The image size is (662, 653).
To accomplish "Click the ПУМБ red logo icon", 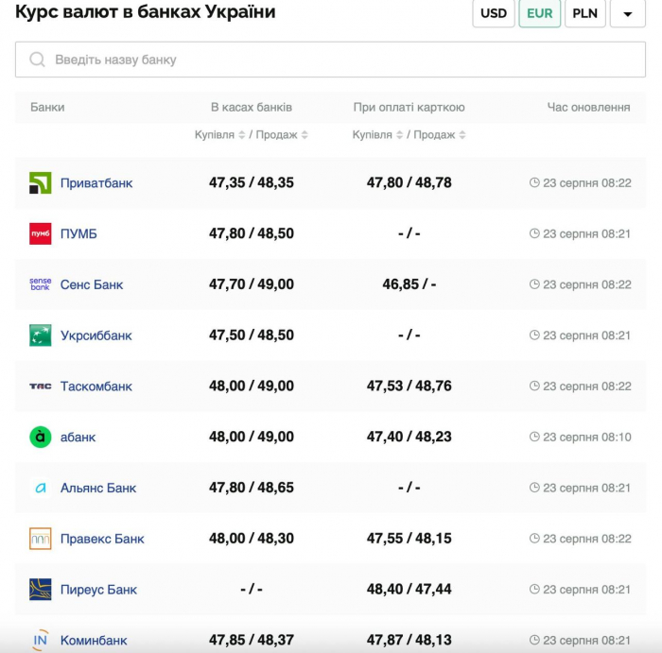I will coord(40,233).
